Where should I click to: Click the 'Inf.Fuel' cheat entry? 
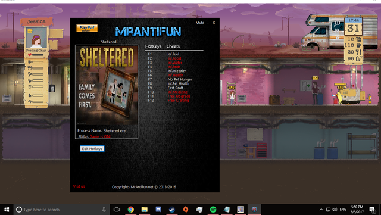[173, 54]
